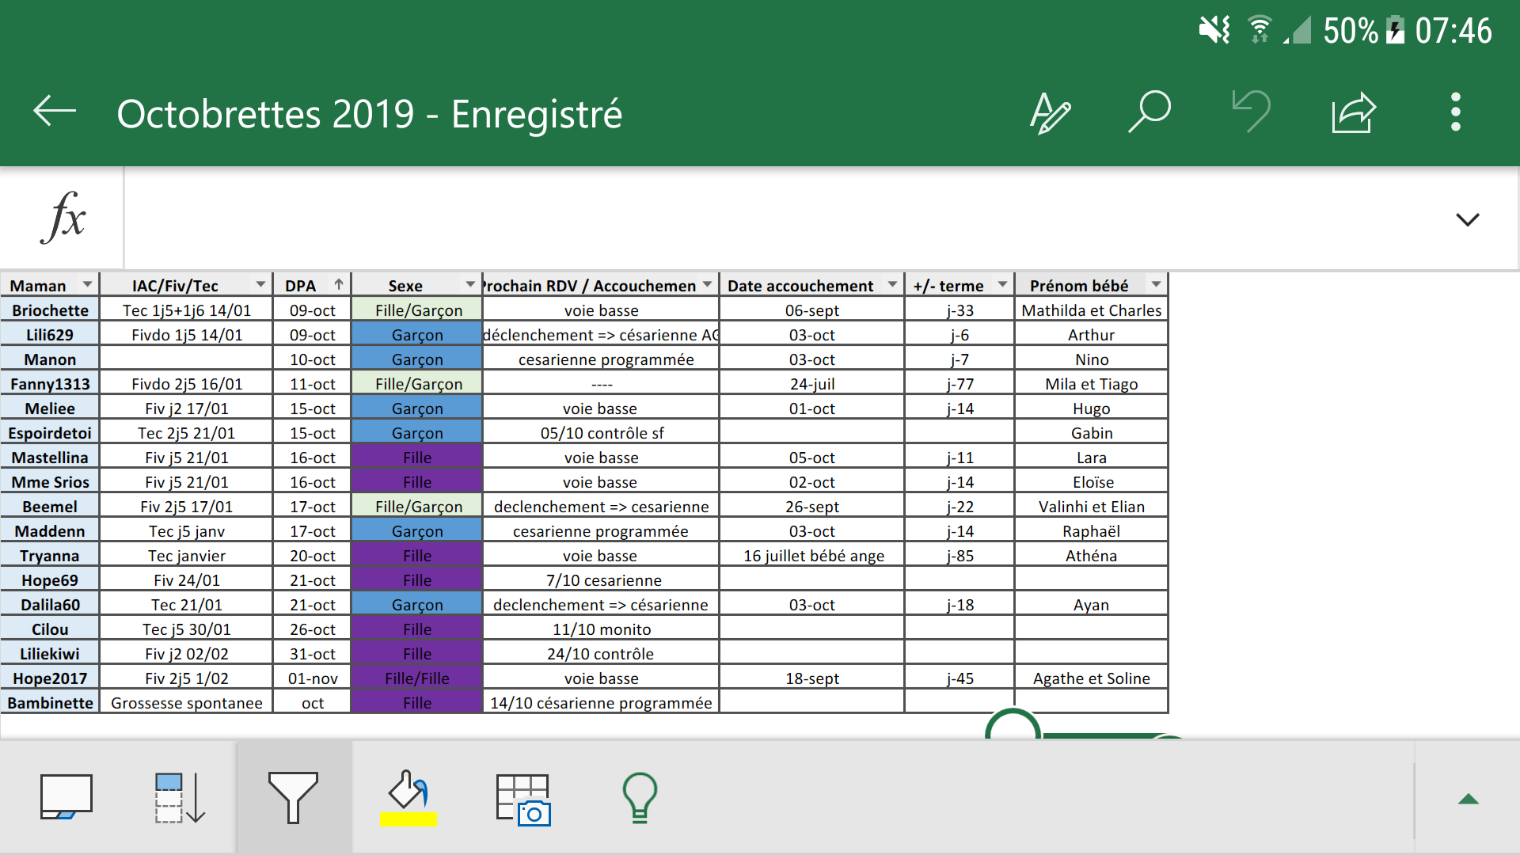
Task: Open the share icon
Action: click(1354, 112)
